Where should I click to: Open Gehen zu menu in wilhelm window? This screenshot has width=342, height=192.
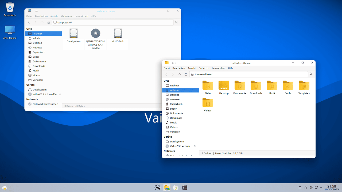(204, 68)
